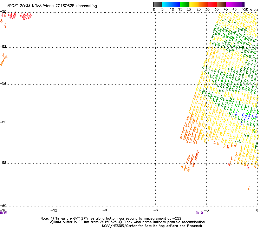
Task: Click the brown 35-40 knots legend band
Action: (221, 4)
